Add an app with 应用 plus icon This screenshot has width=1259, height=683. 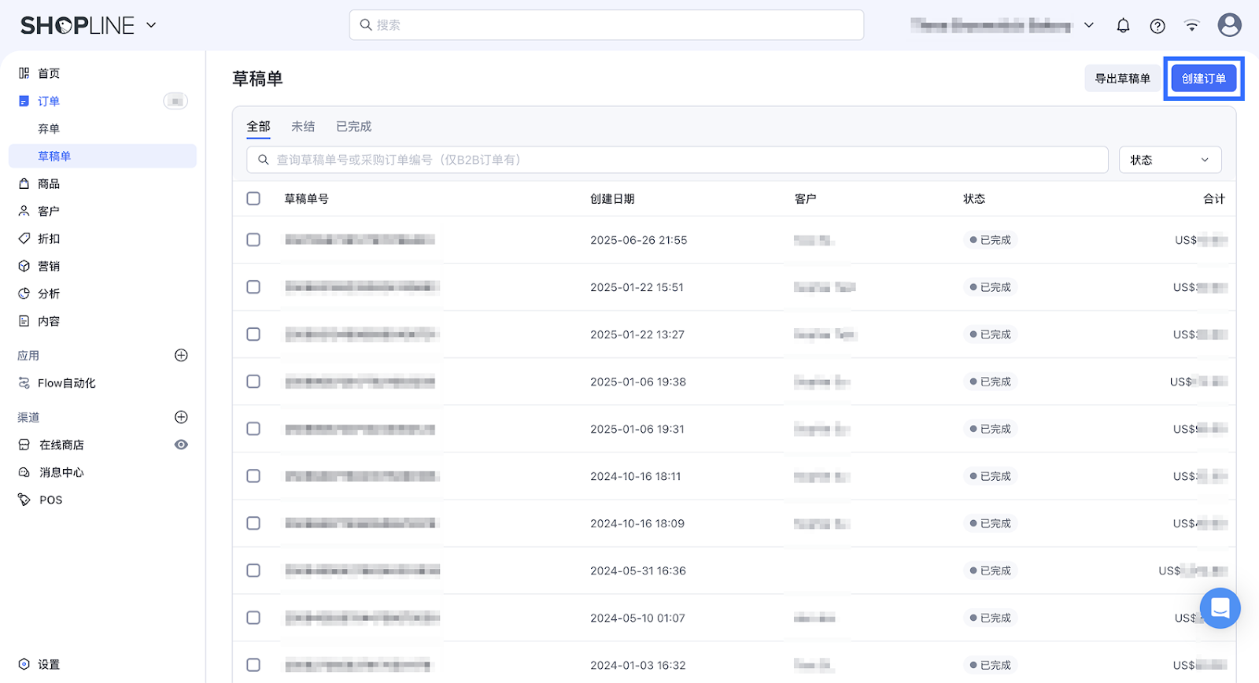click(x=181, y=355)
